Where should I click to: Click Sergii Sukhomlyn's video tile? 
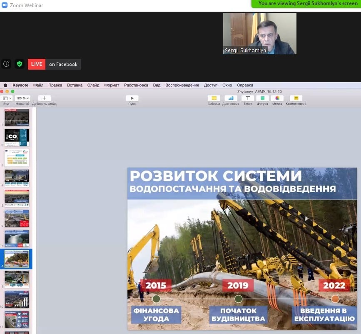coord(259,33)
